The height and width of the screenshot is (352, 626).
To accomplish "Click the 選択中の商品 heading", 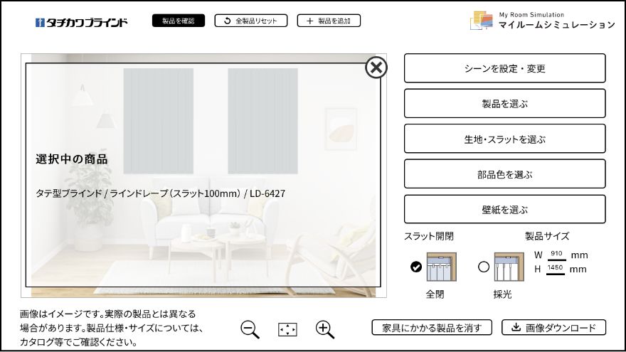I will click(72, 159).
